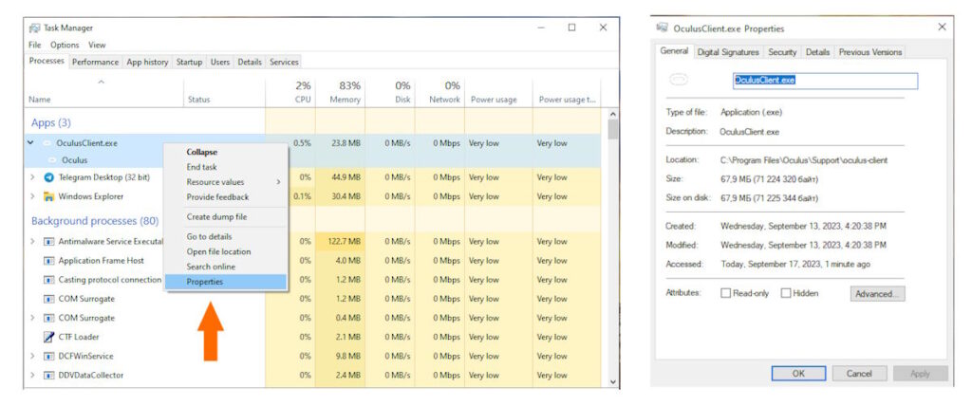Select the first COM Surrogate row (1.2 MB)
Screen dimensions: 972x406
coord(312,299)
